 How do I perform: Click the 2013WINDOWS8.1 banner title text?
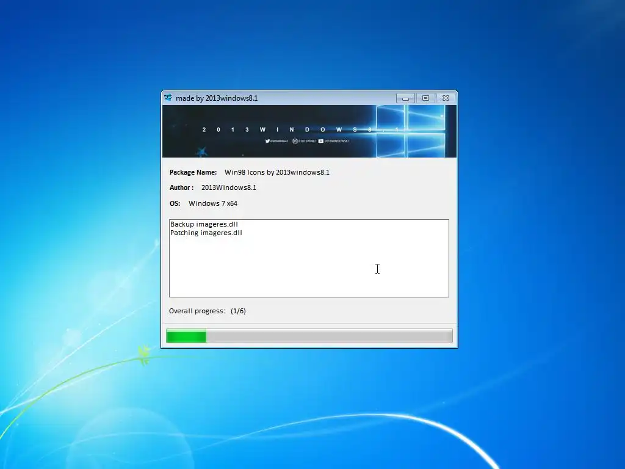click(301, 129)
